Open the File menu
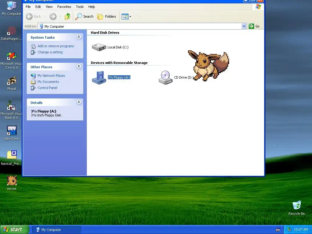The image size is (312, 234). (28, 7)
